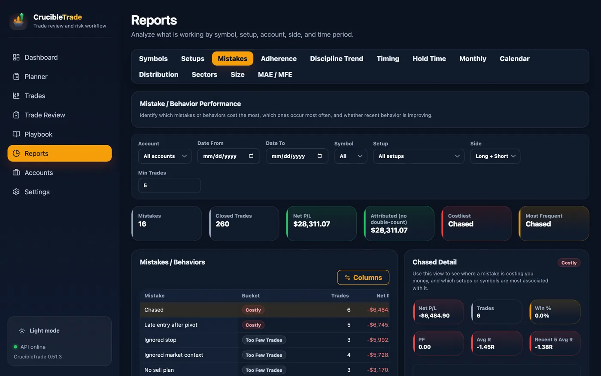This screenshot has width=601, height=376.
Task: Sort by the Bucket column header
Action: point(251,296)
